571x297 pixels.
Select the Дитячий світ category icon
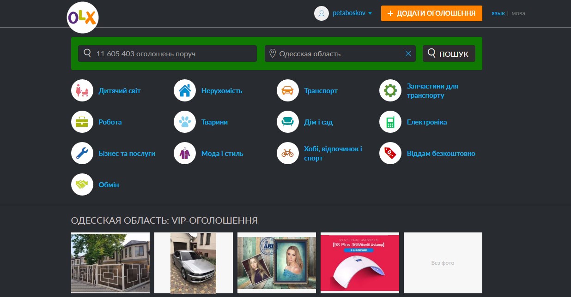tap(82, 90)
